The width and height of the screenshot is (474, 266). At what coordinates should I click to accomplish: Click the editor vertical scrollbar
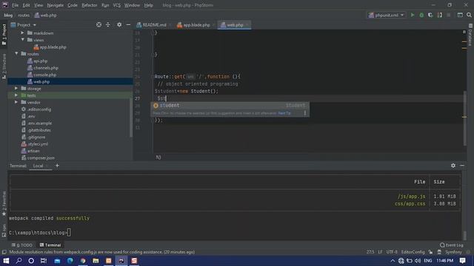click(x=464, y=118)
